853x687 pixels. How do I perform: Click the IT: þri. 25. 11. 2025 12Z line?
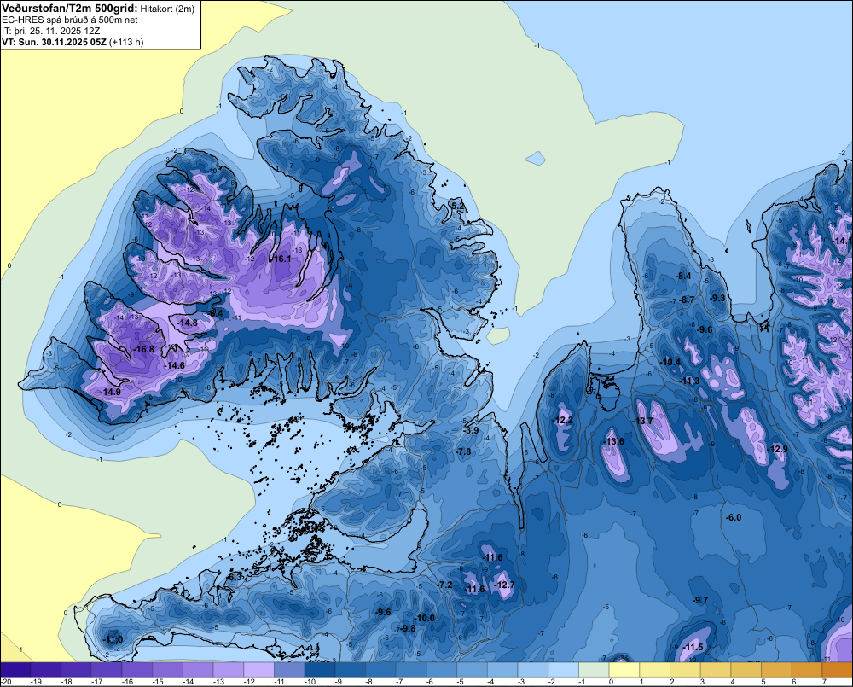coord(51,31)
